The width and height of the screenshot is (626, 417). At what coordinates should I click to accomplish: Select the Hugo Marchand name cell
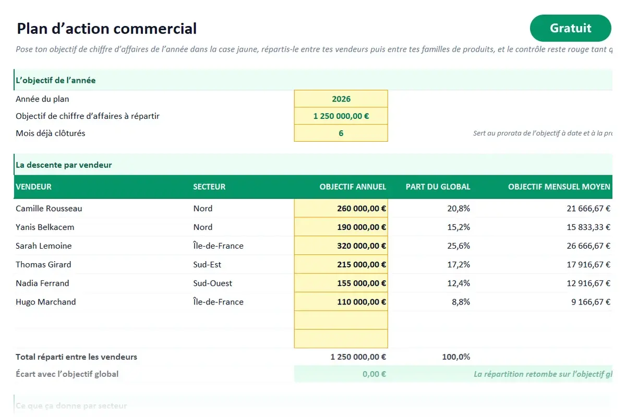[x=46, y=302]
